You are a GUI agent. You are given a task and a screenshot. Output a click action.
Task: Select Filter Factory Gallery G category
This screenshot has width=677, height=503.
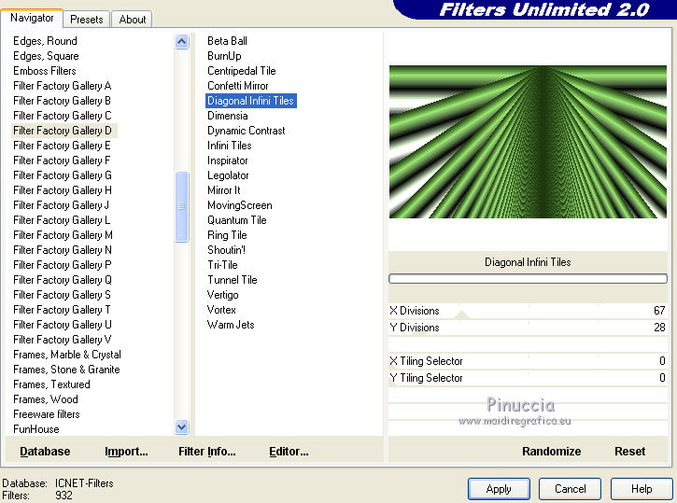(63, 175)
